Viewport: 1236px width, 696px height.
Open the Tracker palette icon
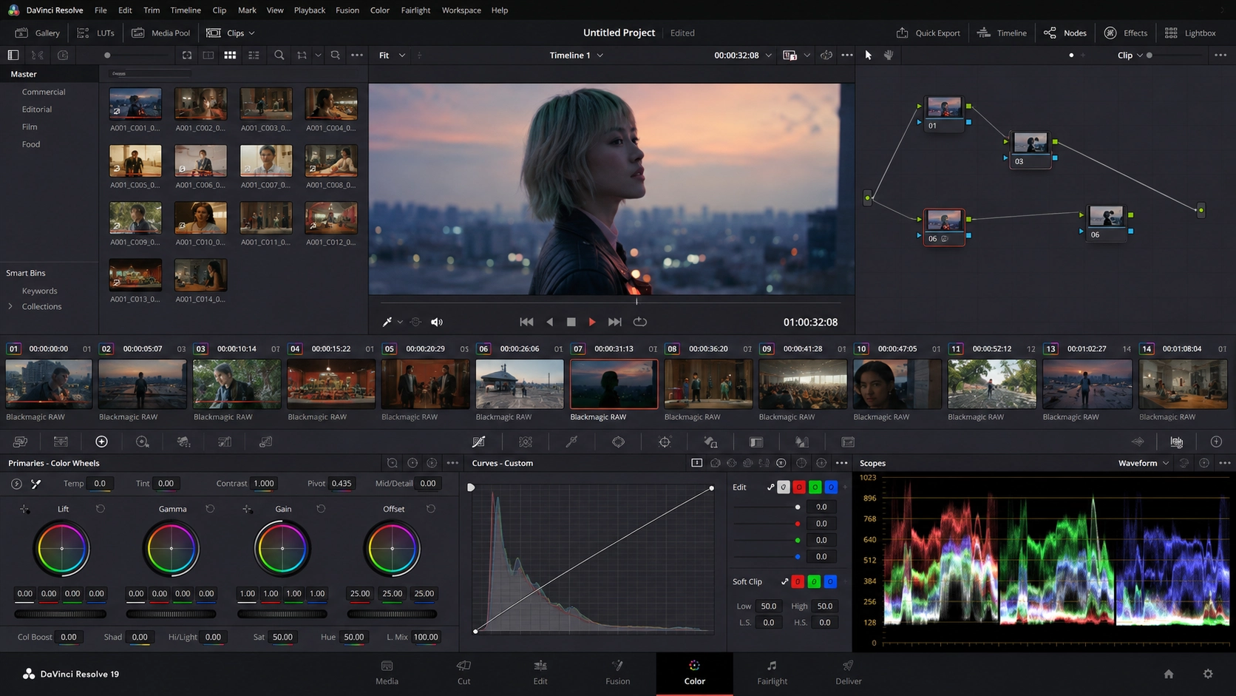[x=665, y=442]
